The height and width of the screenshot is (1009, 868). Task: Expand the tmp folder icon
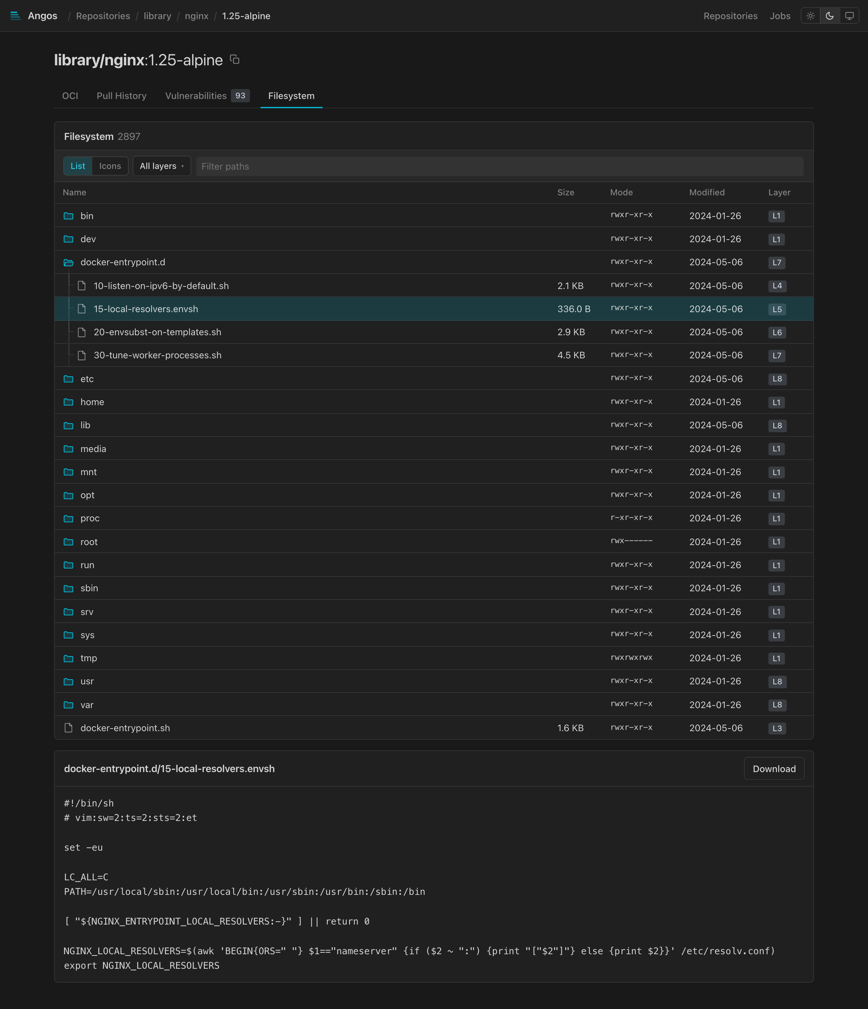point(69,658)
